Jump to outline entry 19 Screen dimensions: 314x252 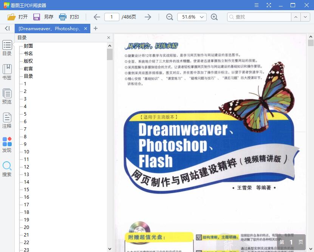pyautogui.click(x=26, y=220)
